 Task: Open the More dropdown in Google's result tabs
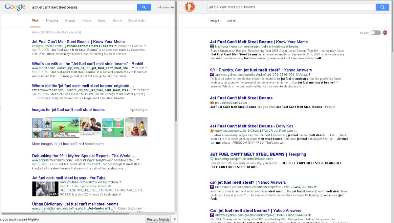(x=117, y=20)
